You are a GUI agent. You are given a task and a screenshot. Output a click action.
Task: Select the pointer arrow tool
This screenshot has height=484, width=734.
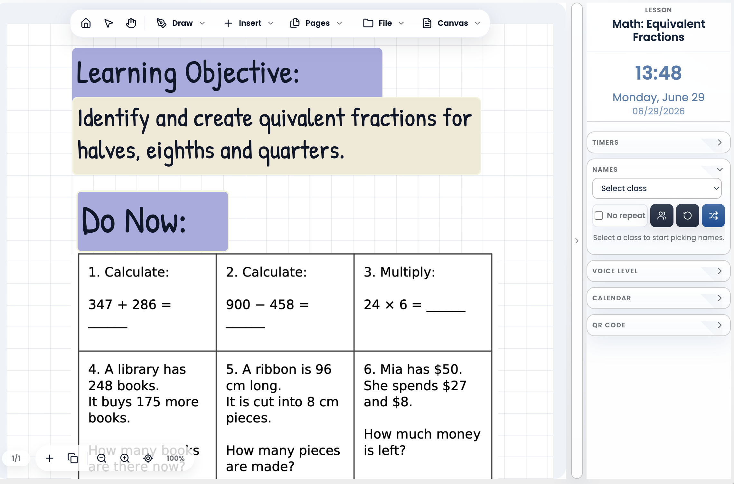[108, 23]
